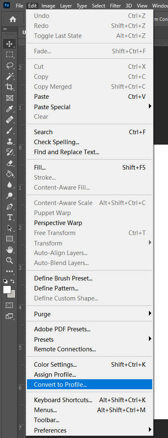Choose Define Pattern
The width and height of the screenshot is (168, 438).
click(90, 288)
